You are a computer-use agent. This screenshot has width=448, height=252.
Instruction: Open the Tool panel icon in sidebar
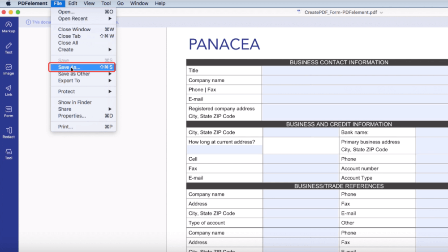click(9, 154)
